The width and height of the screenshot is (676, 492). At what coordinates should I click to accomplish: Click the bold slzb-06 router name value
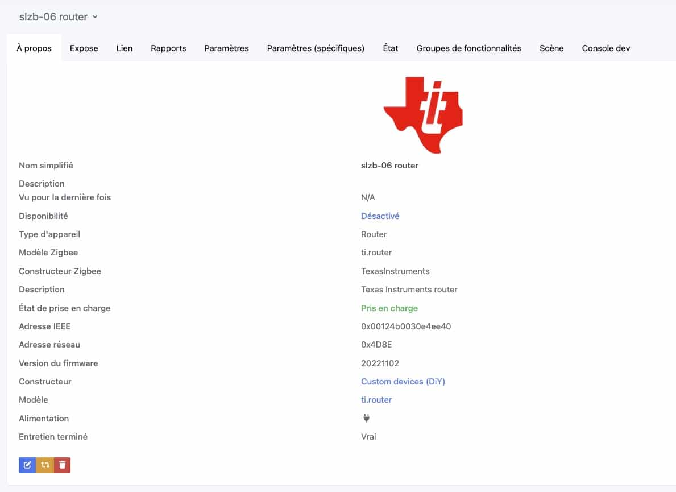389,166
